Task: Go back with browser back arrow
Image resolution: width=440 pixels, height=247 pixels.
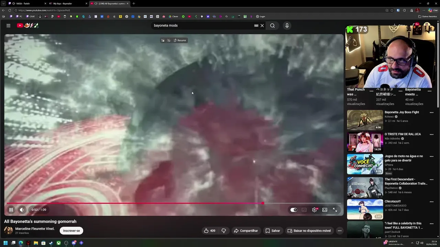Action: click(x=3, y=10)
